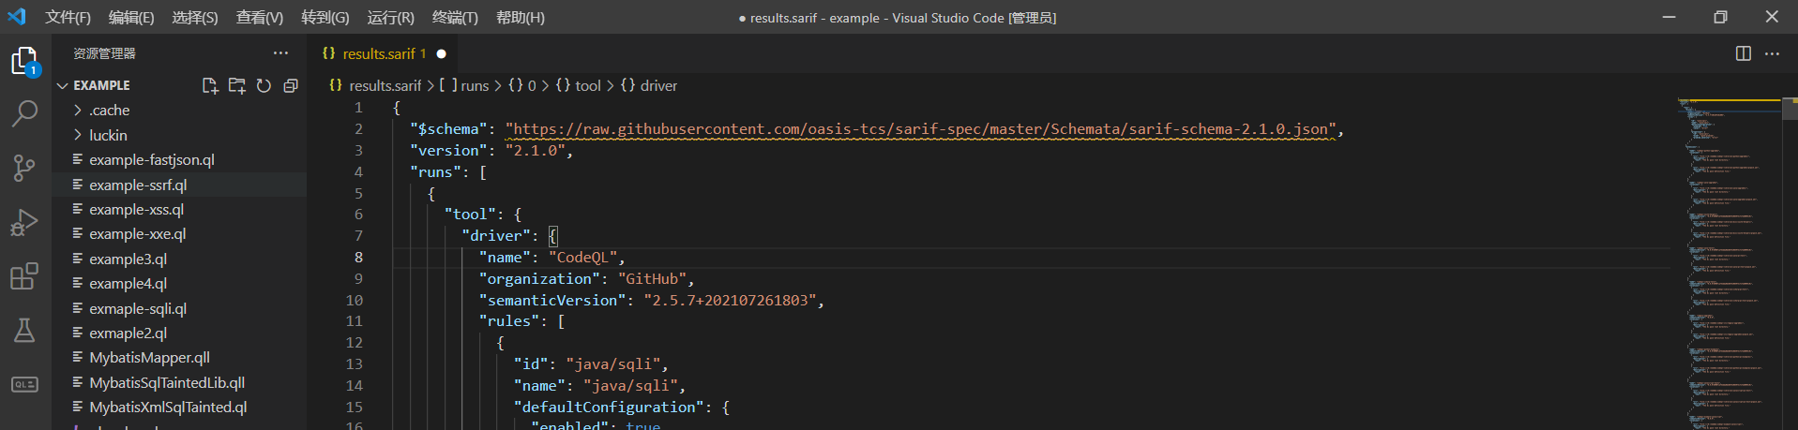The image size is (1798, 430).
Task: Collapse the EXAMPLE folder section
Action: click(101, 85)
